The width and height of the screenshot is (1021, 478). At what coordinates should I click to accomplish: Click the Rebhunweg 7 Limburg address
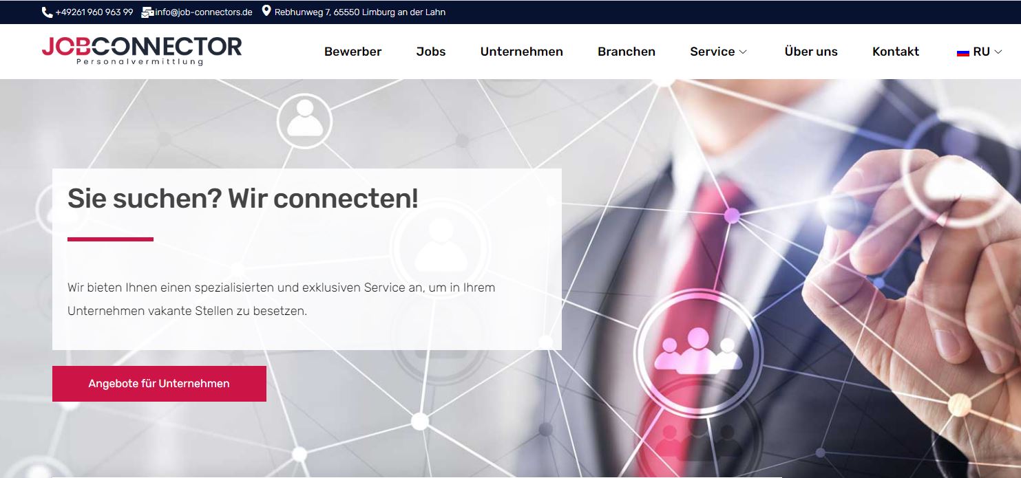click(x=360, y=12)
